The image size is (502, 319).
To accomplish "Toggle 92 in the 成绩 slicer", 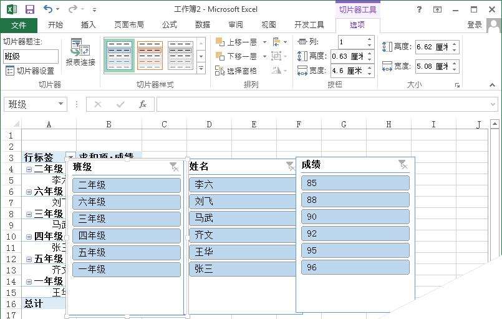I will tap(355, 233).
